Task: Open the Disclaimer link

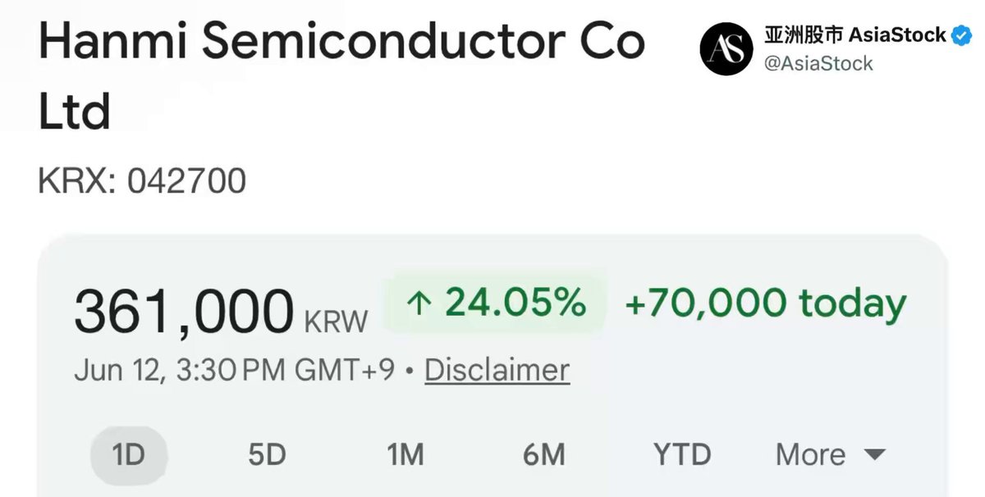Action: (497, 370)
